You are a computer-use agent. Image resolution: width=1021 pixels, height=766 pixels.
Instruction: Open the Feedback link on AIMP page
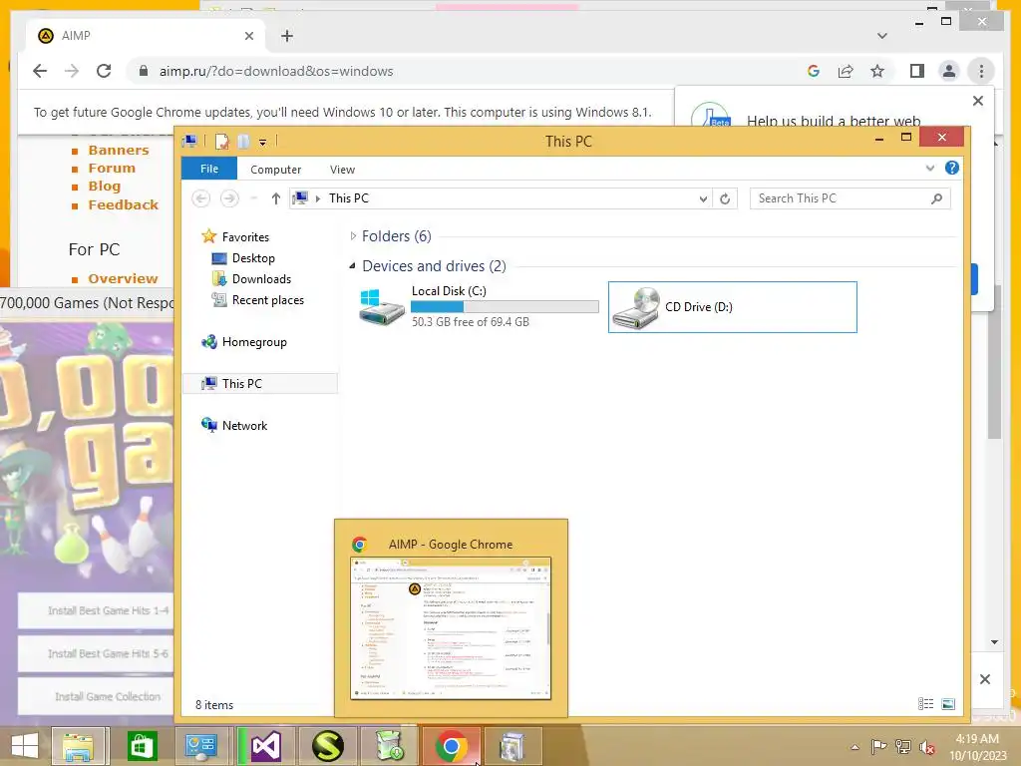tap(123, 204)
